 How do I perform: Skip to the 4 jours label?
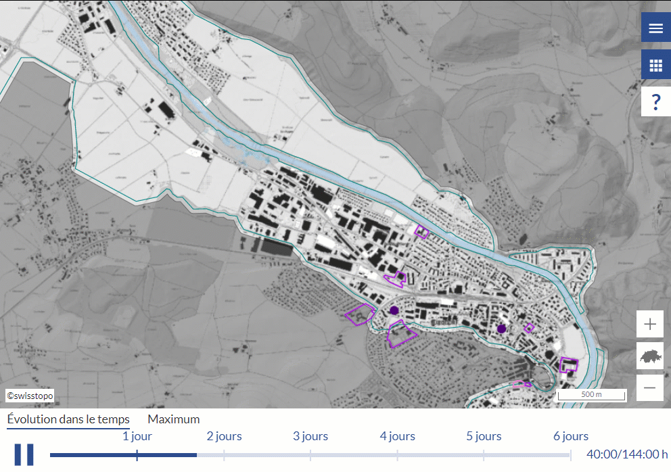coord(397,436)
